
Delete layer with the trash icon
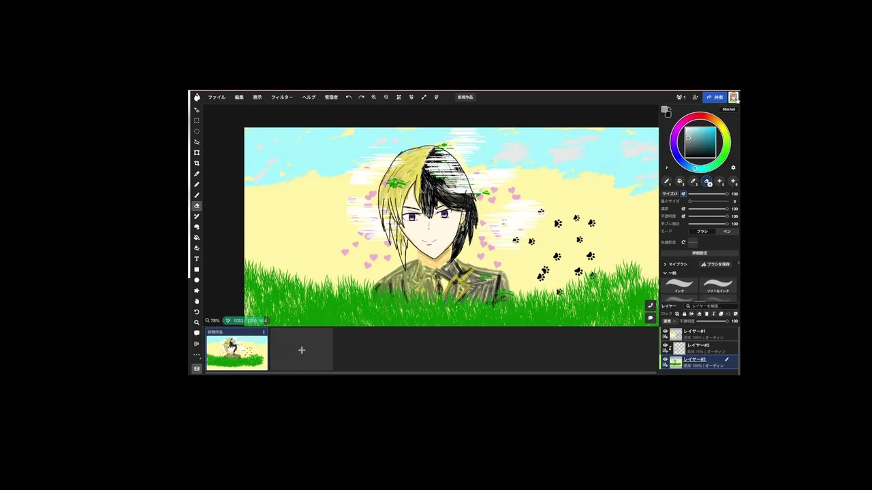click(706, 314)
